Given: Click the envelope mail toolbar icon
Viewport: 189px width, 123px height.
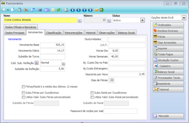Looking at the screenshot, I should pyautogui.click(x=53, y=10).
